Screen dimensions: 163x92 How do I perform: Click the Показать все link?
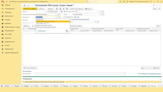click(x=42, y=31)
